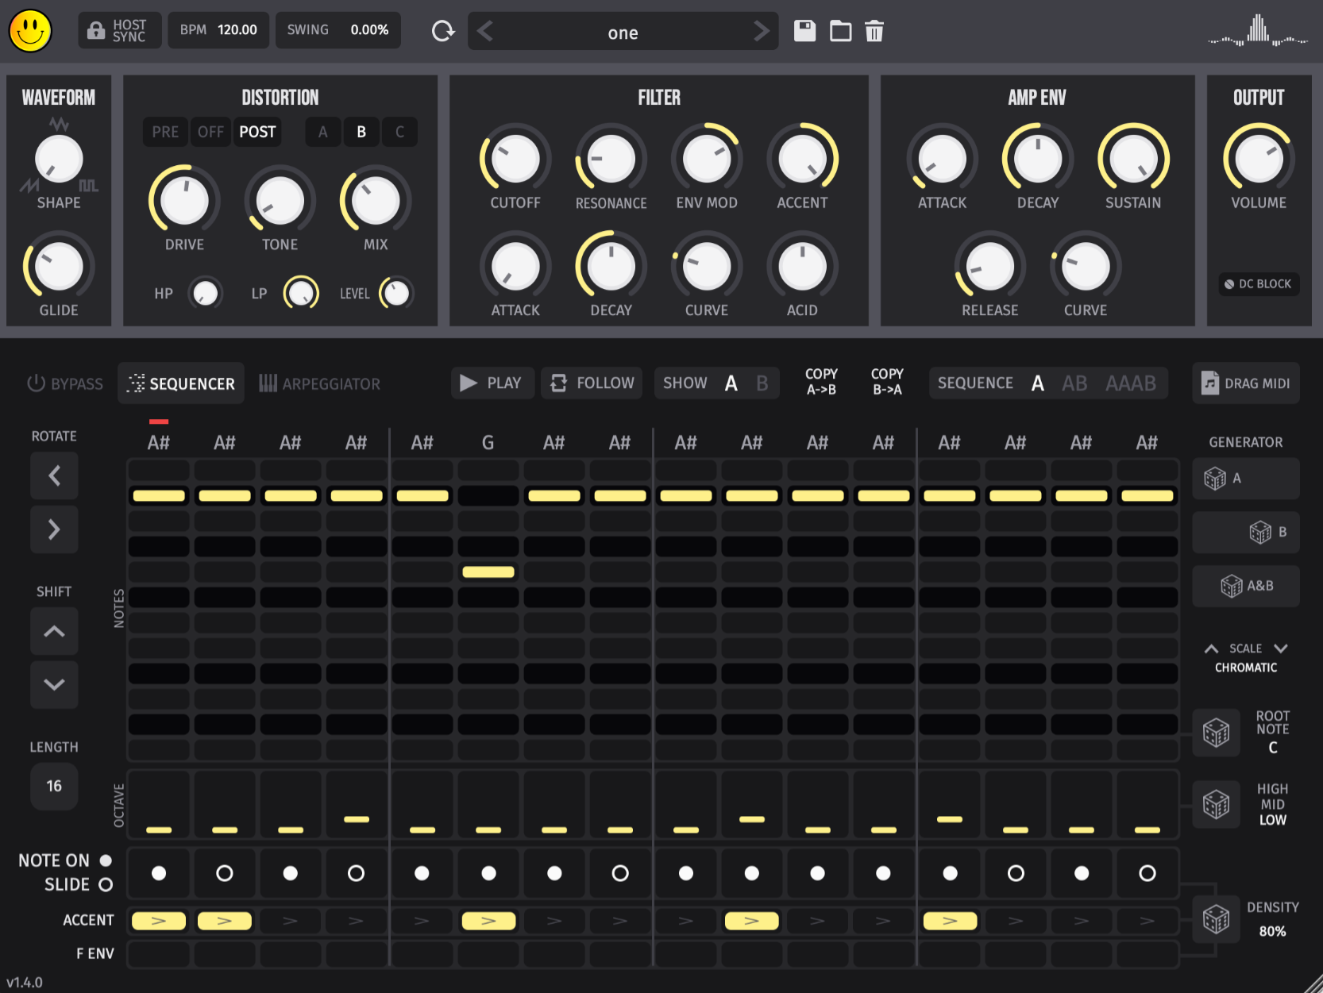Delete the preset using the trash icon

coord(874,31)
